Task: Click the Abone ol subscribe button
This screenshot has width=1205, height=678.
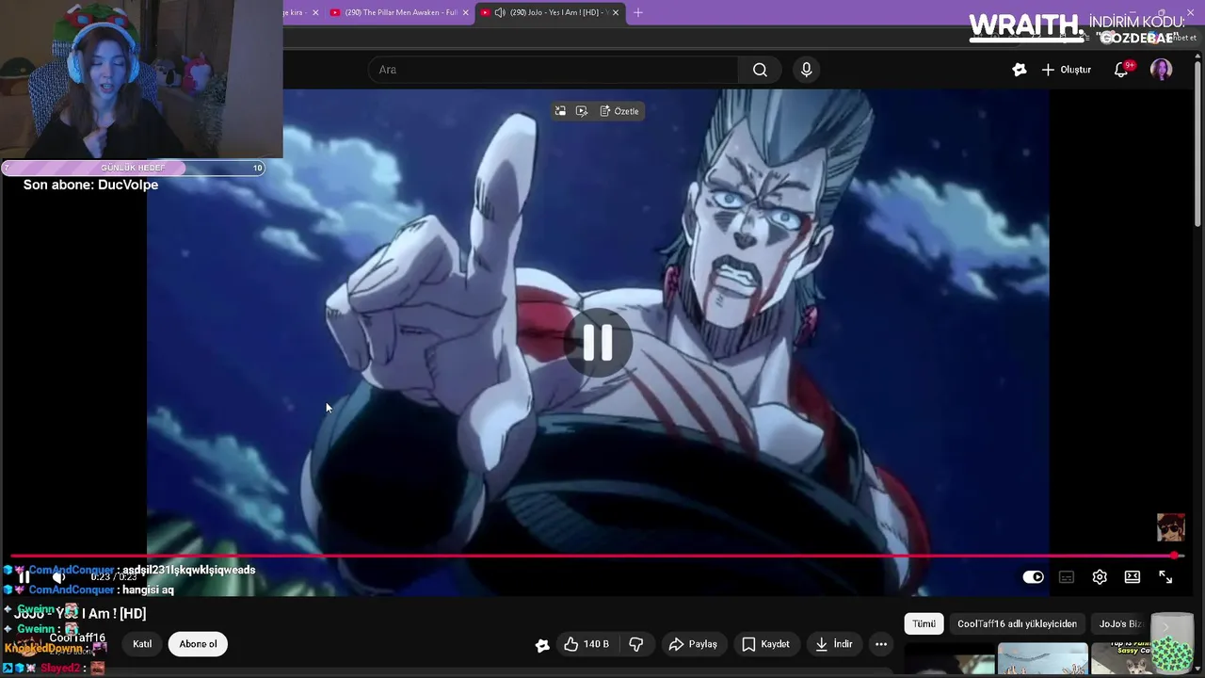Action: click(198, 644)
